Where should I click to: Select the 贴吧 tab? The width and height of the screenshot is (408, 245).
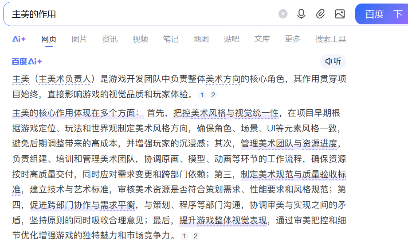coord(231,39)
